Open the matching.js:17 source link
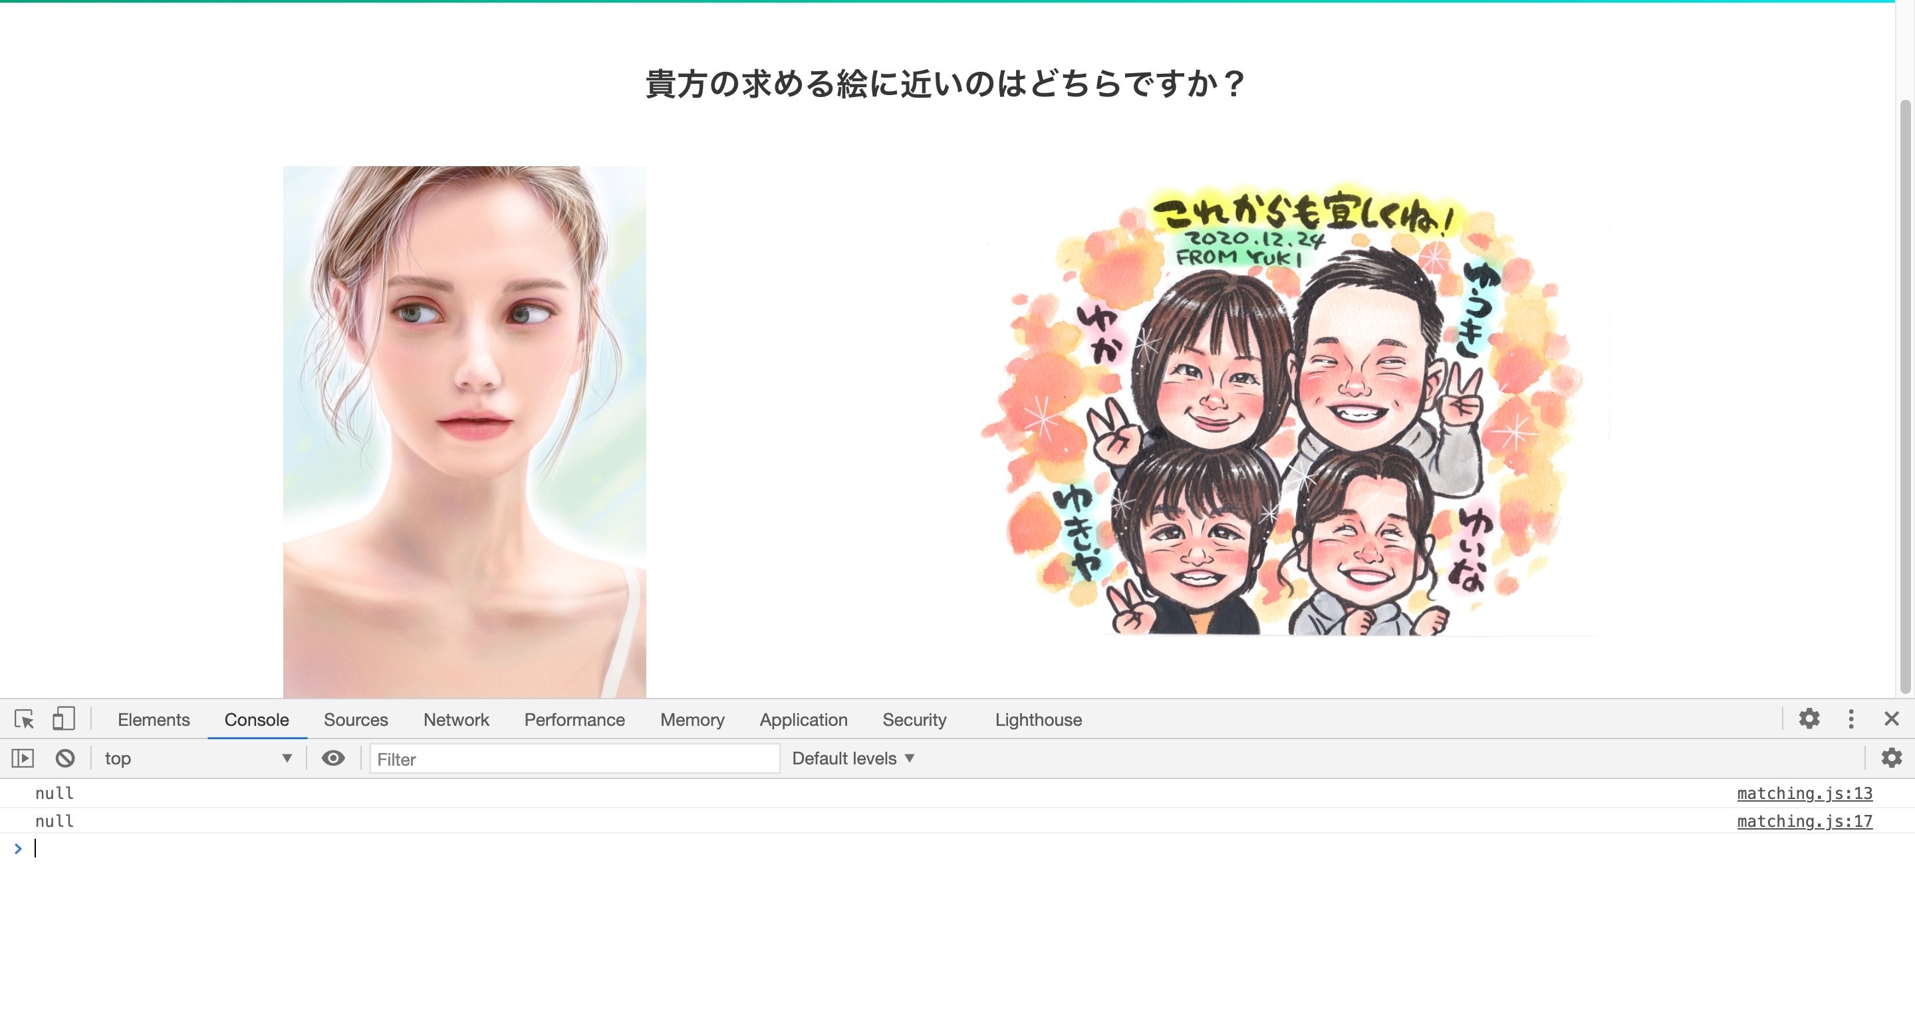Viewport: 1915px width, 1017px height. (x=1804, y=822)
